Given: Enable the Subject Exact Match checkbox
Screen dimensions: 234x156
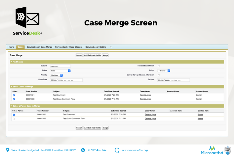Looking at the screenshot, I should 159,66.
